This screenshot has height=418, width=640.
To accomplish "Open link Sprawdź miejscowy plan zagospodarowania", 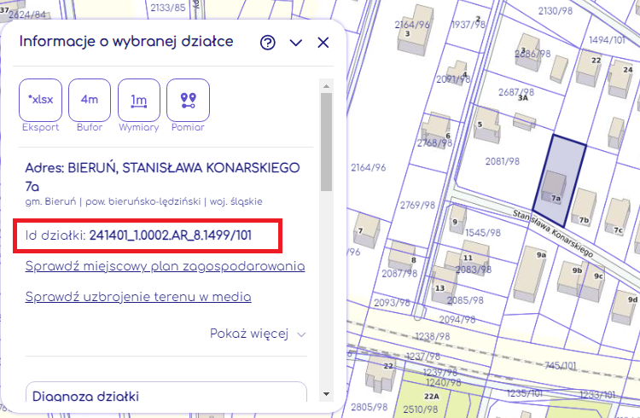I will tap(165, 266).
